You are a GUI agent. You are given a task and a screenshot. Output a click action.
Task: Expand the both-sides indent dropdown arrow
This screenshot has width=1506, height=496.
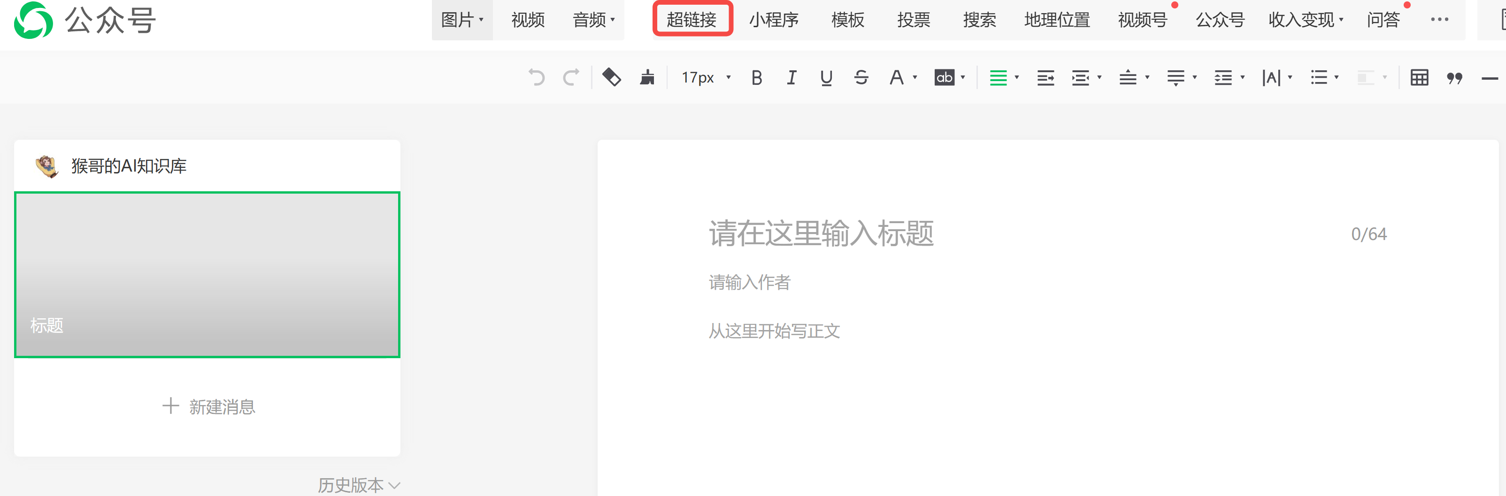click(x=1099, y=78)
